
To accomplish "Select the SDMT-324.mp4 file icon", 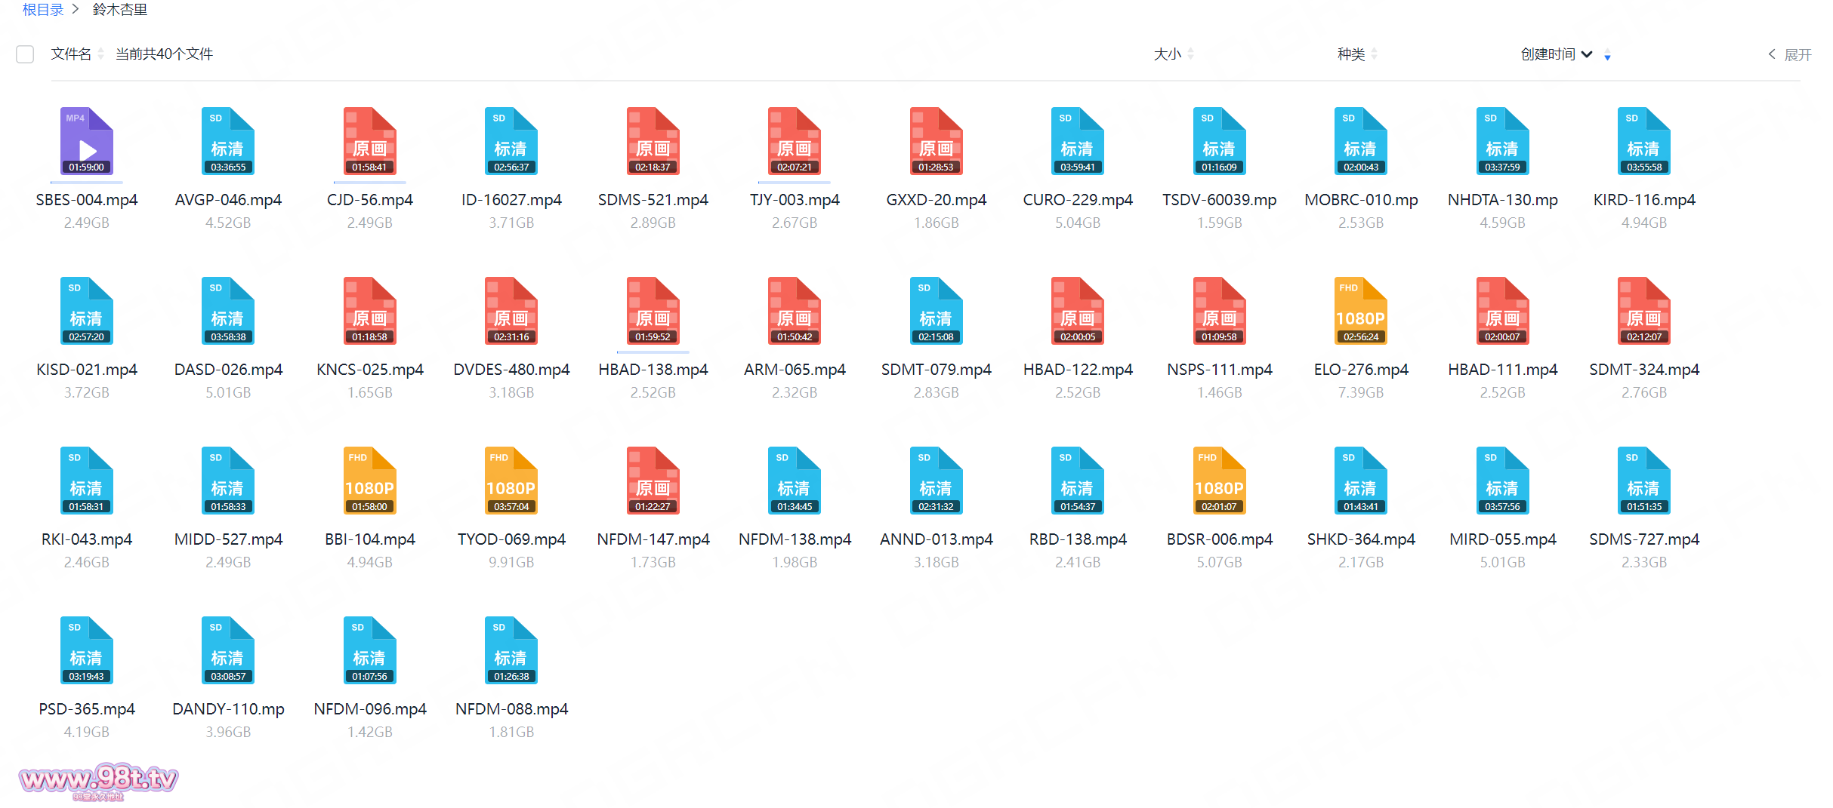I will point(1643,311).
